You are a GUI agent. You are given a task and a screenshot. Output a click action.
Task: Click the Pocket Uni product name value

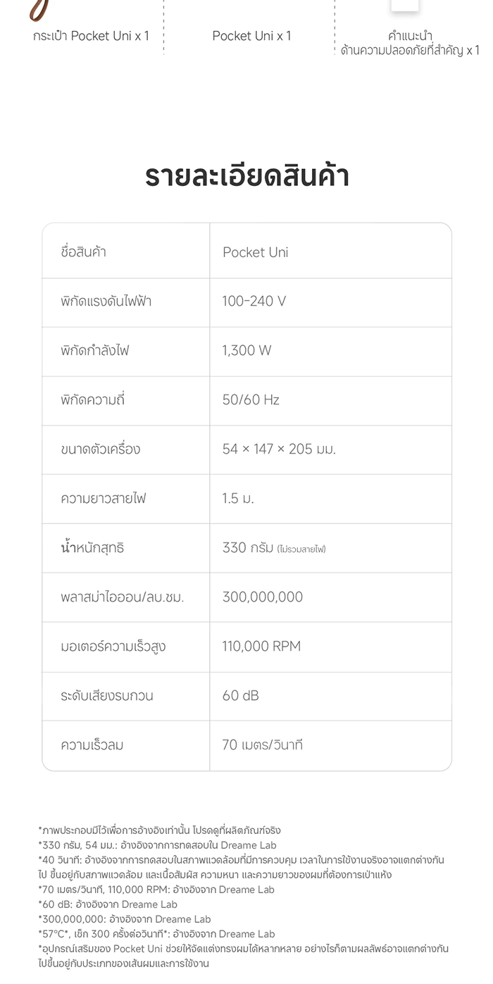tap(255, 252)
